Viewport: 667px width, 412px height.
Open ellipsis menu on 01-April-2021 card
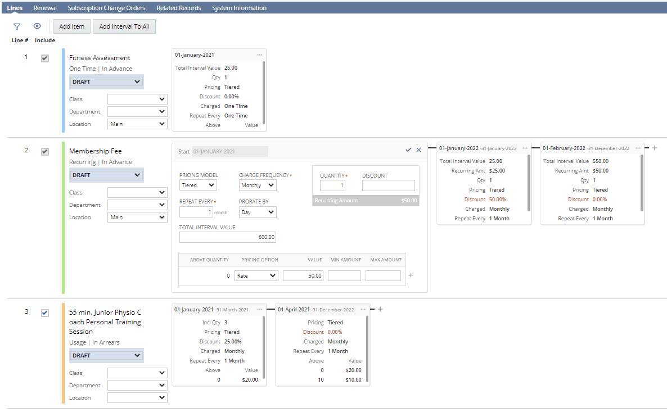[363, 310]
